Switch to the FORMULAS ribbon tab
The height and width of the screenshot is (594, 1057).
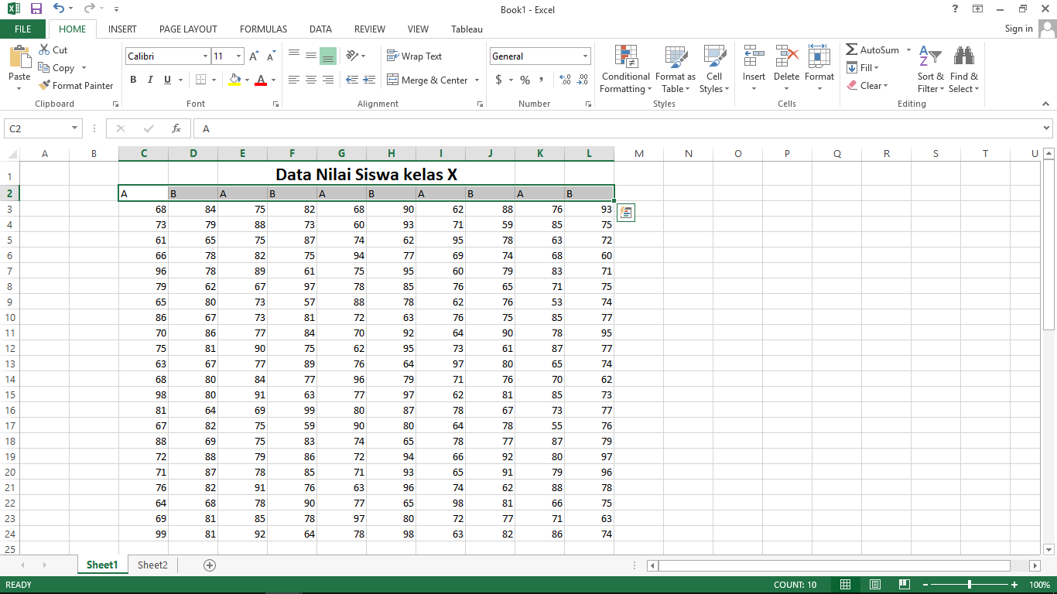(x=263, y=29)
